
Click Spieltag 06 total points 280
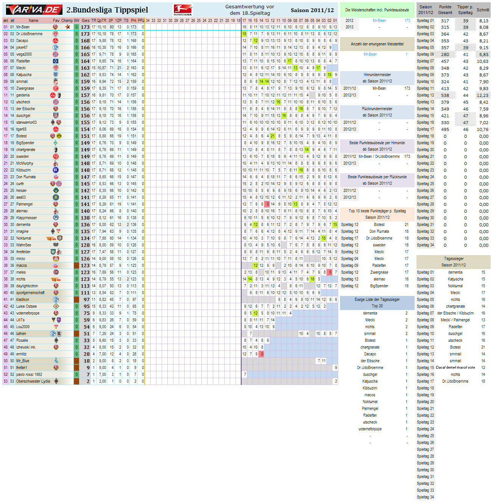[x=445, y=55]
